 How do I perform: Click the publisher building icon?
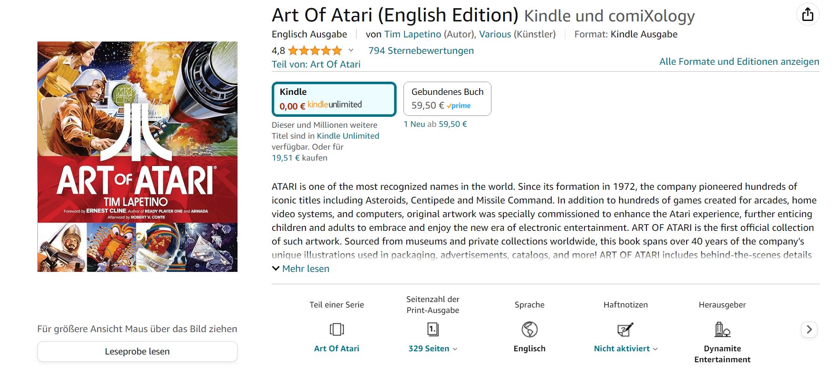tap(722, 329)
